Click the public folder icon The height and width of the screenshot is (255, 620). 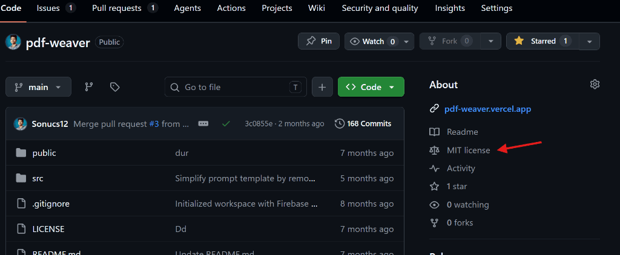tap(21, 153)
